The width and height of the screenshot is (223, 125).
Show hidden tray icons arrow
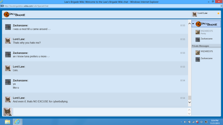point(181,122)
